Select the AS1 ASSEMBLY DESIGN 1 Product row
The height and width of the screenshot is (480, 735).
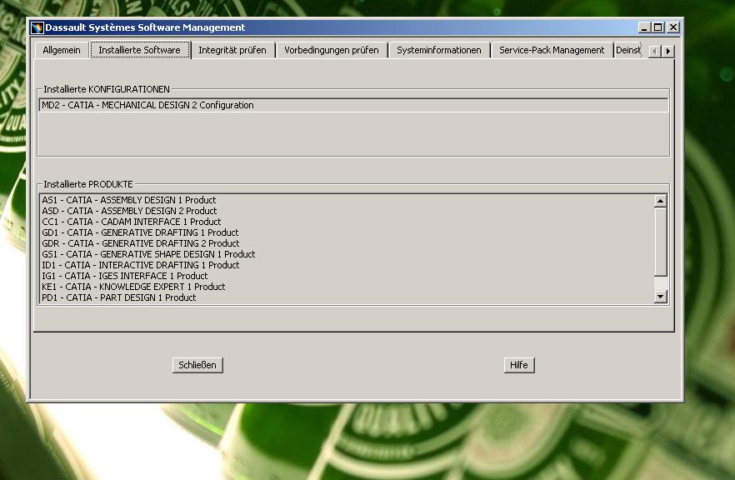tap(347, 200)
